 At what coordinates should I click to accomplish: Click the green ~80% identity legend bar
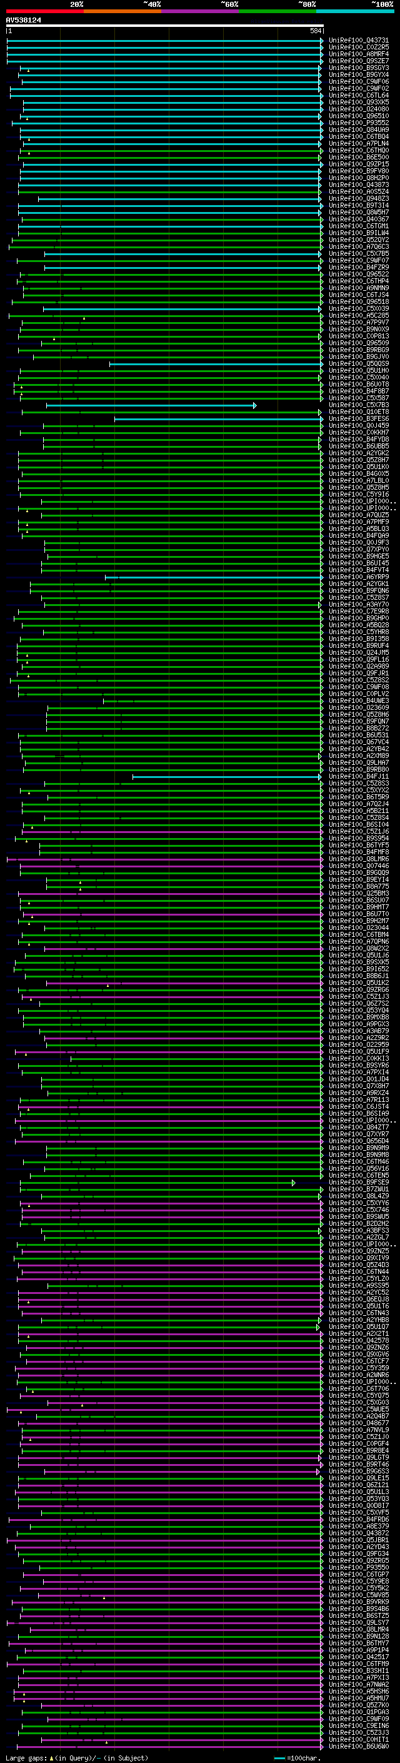pos(277,11)
